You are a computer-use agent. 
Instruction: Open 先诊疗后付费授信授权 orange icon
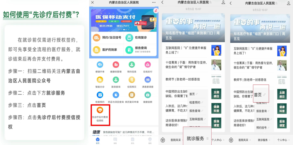pos(100,110)
